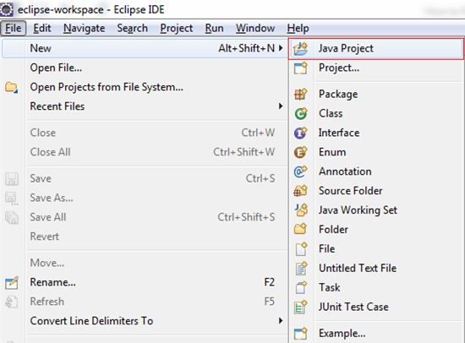Viewport: 465px width, 343px height.
Task: Click the Source Folder icon
Action: [x=301, y=191]
